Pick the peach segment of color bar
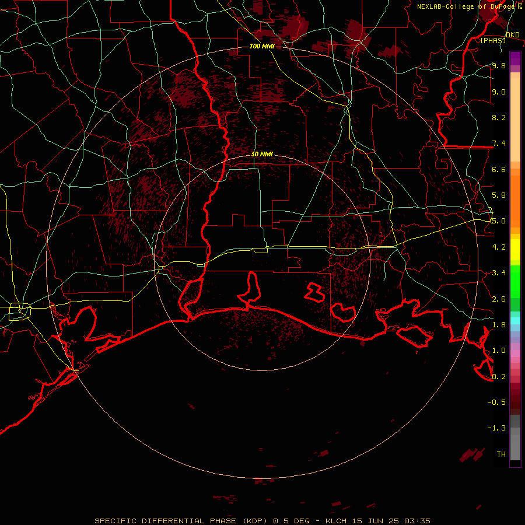This screenshot has width=525, height=525. pos(515,120)
